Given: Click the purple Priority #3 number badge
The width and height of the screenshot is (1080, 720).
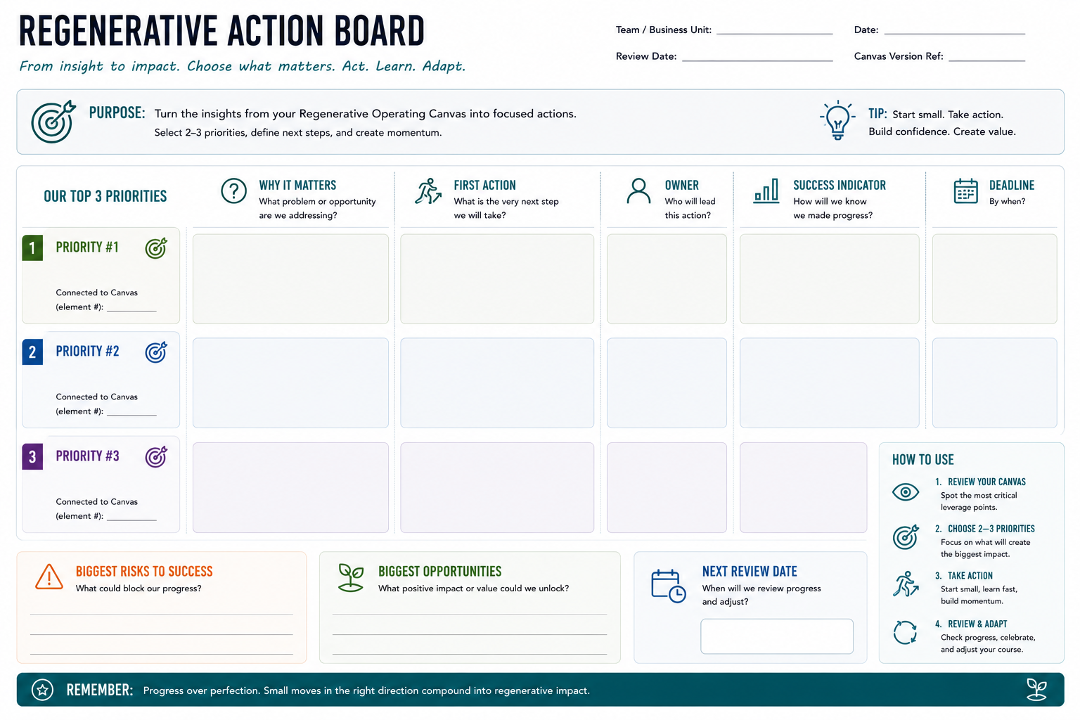Looking at the screenshot, I should tap(32, 456).
